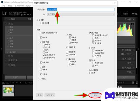140x101 pixels.
Task: Enable 镜头配置文件校正 checkbox
Action: point(93,35)
